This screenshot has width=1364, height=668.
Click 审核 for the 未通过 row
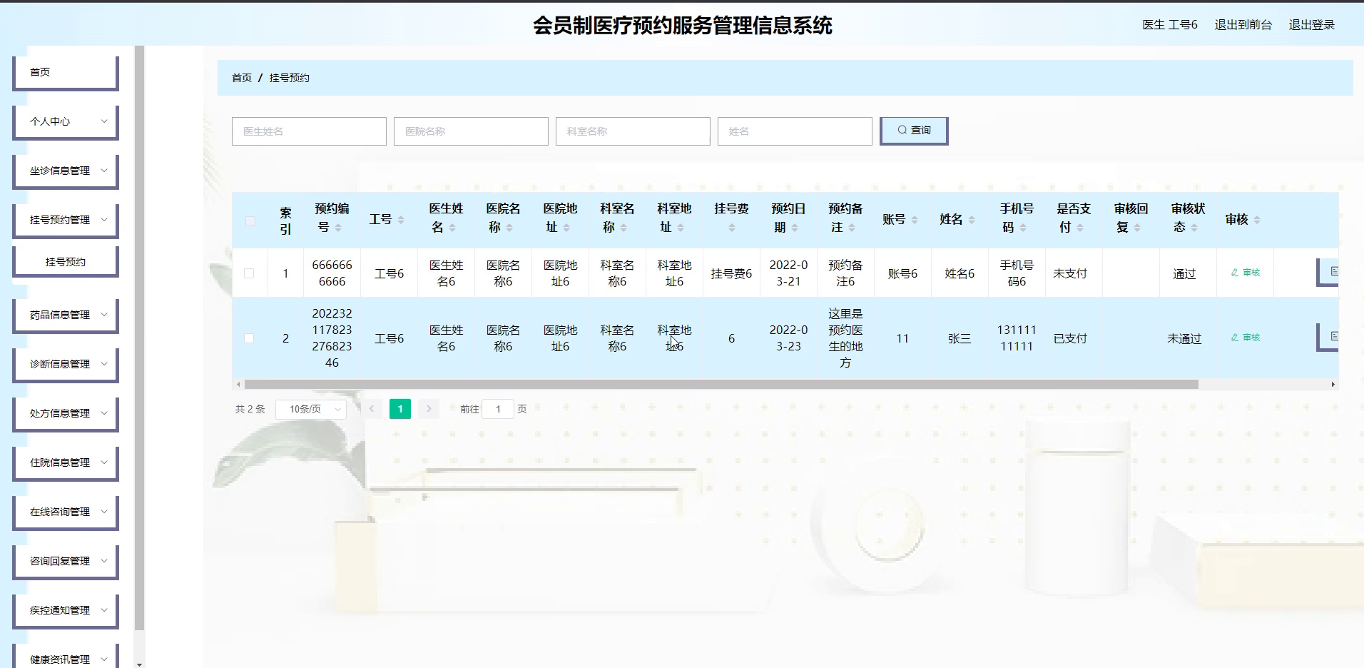[1246, 338]
